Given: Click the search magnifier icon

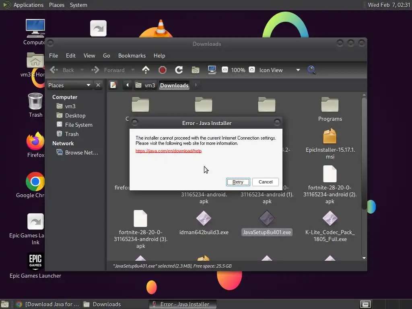Looking at the screenshot, I should pos(311,70).
